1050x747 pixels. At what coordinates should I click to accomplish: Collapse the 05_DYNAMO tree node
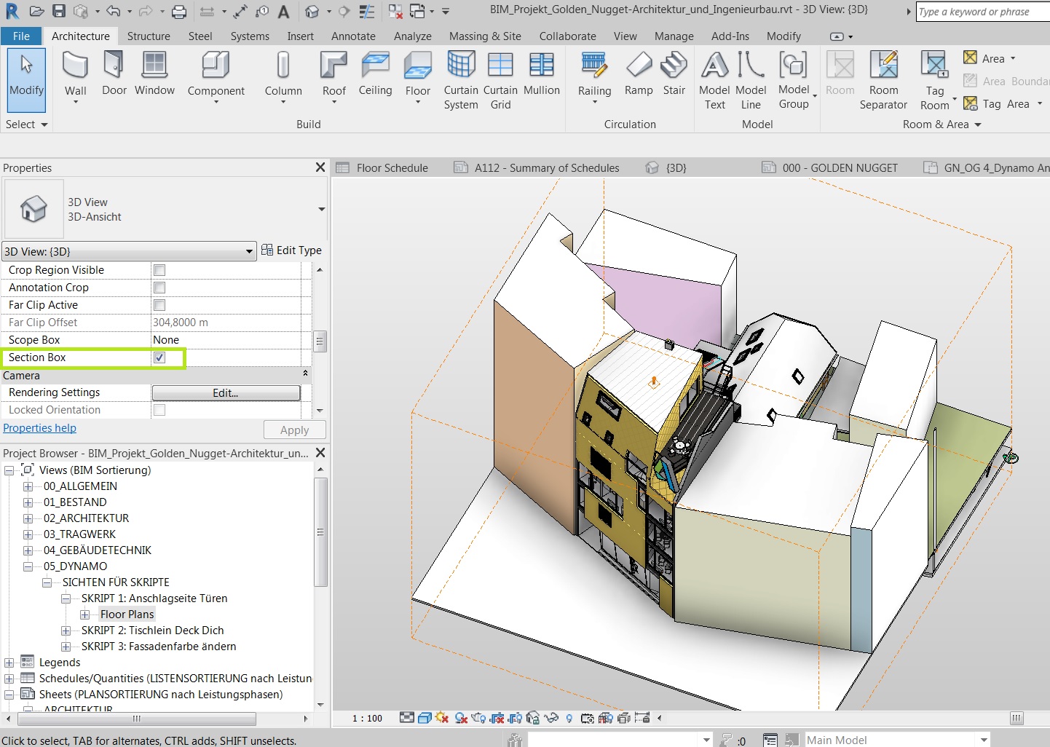click(x=27, y=566)
